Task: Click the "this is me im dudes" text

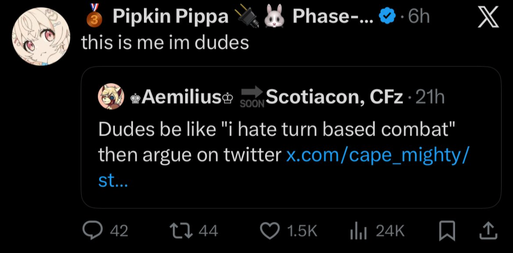Action: 165,43
